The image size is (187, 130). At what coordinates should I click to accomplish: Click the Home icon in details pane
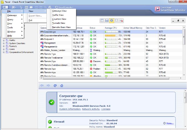pos(62,86)
